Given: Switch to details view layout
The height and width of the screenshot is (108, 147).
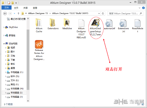Looking at the screenshot, I should 139,104.
